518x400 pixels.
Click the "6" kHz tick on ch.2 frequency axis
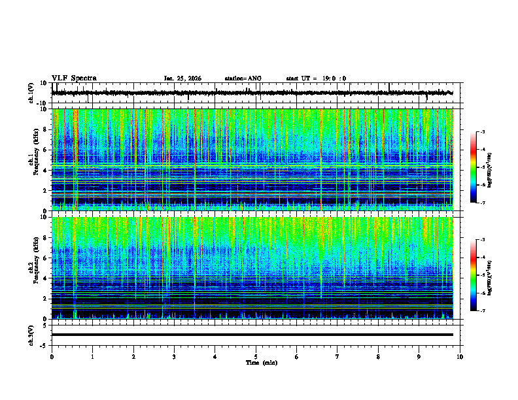tap(45, 258)
